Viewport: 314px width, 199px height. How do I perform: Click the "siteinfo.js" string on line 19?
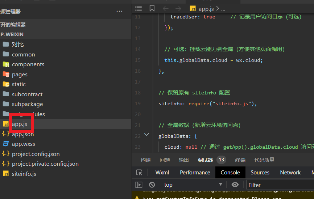click(x=231, y=103)
